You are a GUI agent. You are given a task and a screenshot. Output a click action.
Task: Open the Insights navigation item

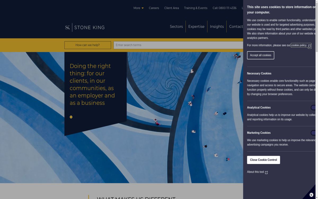(217, 27)
